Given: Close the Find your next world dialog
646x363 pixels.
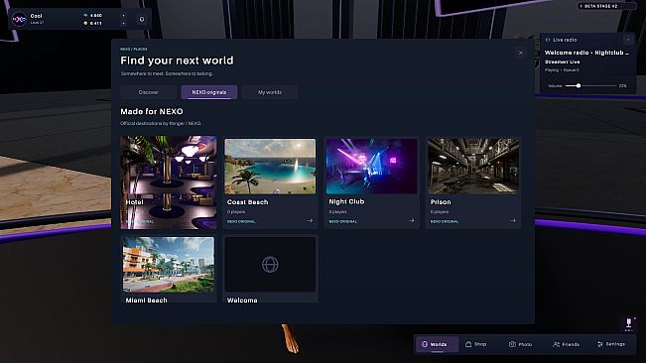Looking at the screenshot, I should pos(521,53).
